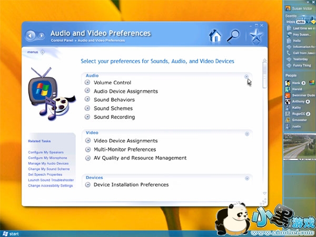Viewport: 316px width, 237px height.
Task: Open the magnifying glass search icon
Action: coord(233,36)
